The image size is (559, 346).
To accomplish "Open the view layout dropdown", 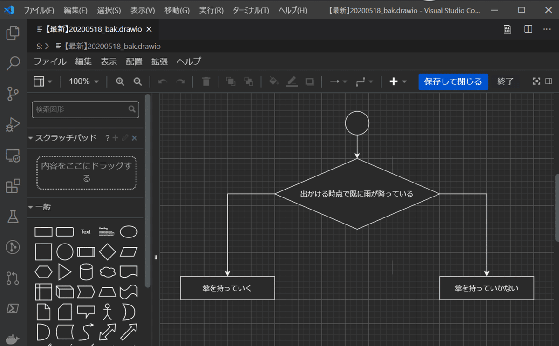I will [43, 81].
